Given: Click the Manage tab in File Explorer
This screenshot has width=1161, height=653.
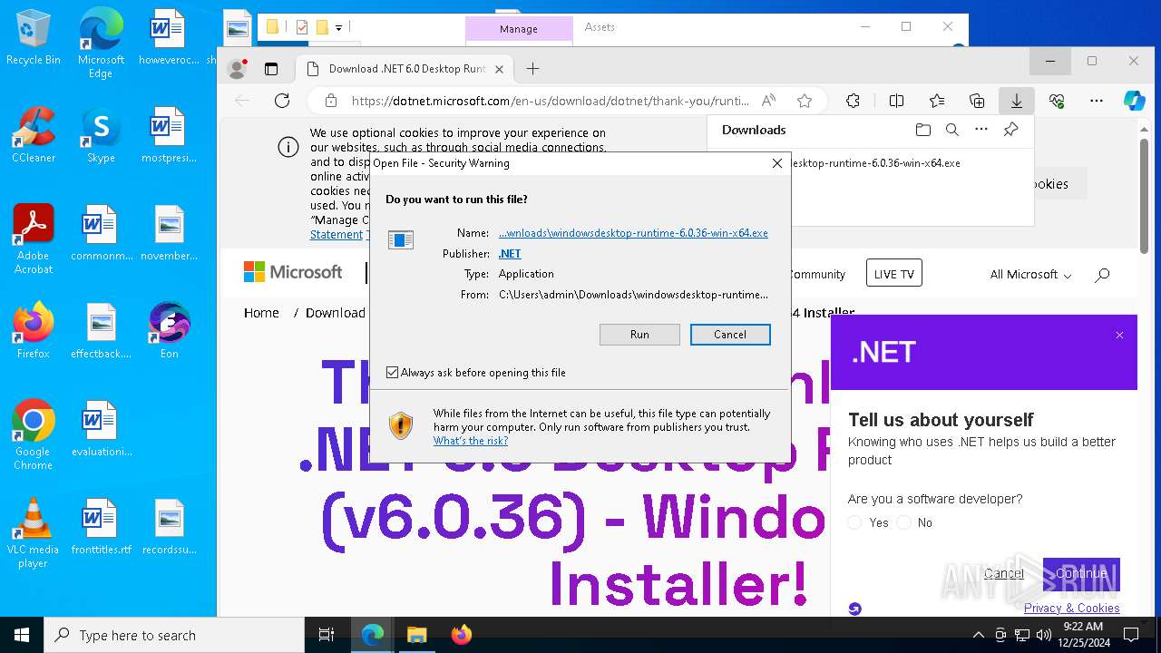Looking at the screenshot, I should [519, 29].
